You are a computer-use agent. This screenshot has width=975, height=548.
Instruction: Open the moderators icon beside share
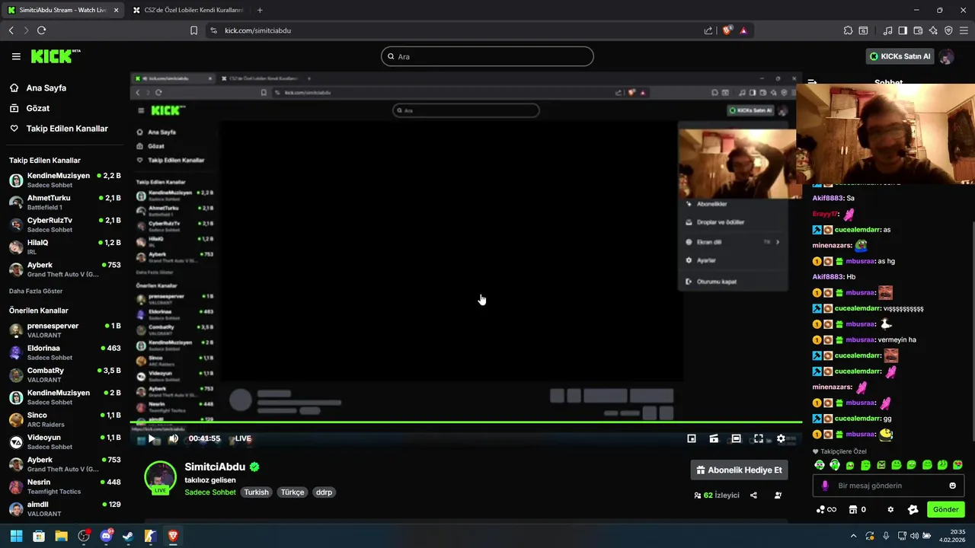click(x=778, y=495)
